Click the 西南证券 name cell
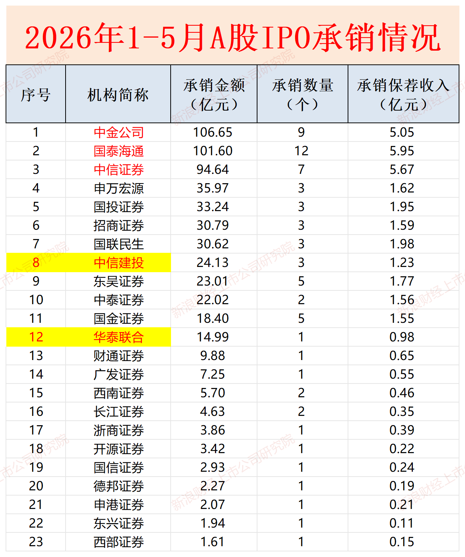Image resolution: width=465 pixels, height=557 pixels. pos(118,393)
